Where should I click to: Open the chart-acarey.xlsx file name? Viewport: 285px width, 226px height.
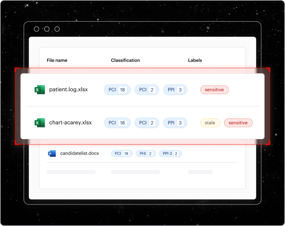pos(70,123)
